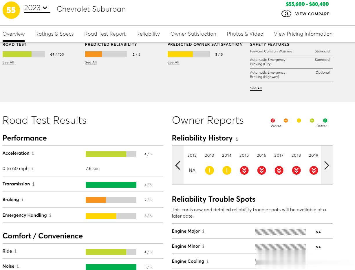Switch to Ratings & Specs tab
This screenshot has width=355, height=270.
tap(54, 34)
